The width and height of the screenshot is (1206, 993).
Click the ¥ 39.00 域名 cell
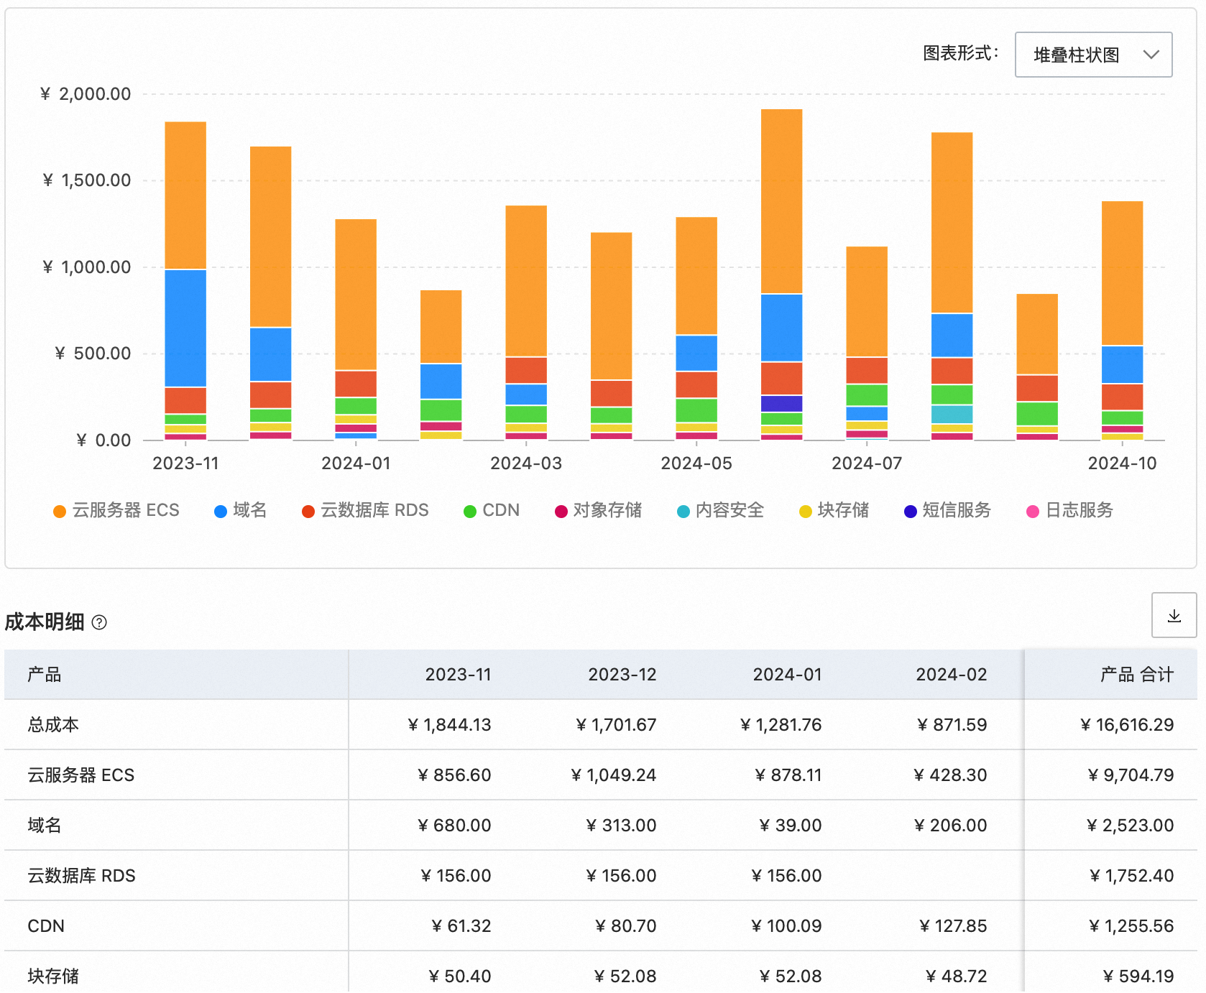click(790, 826)
